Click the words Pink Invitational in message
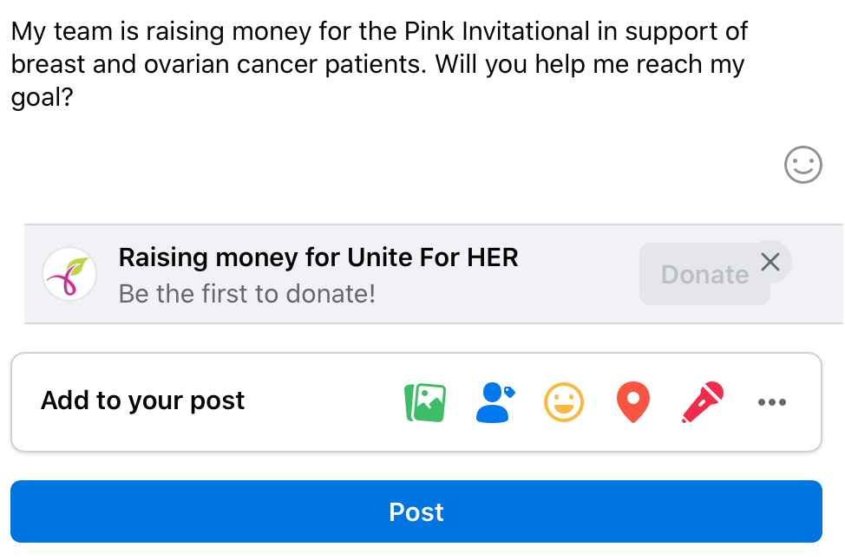845x560 pixels. (497, 31)
